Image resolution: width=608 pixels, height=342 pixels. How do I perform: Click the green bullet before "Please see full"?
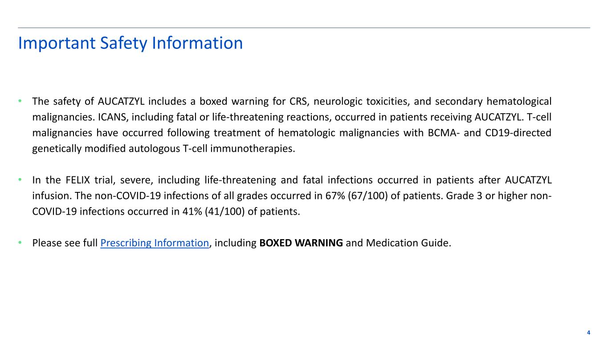[x=20, y=243]
